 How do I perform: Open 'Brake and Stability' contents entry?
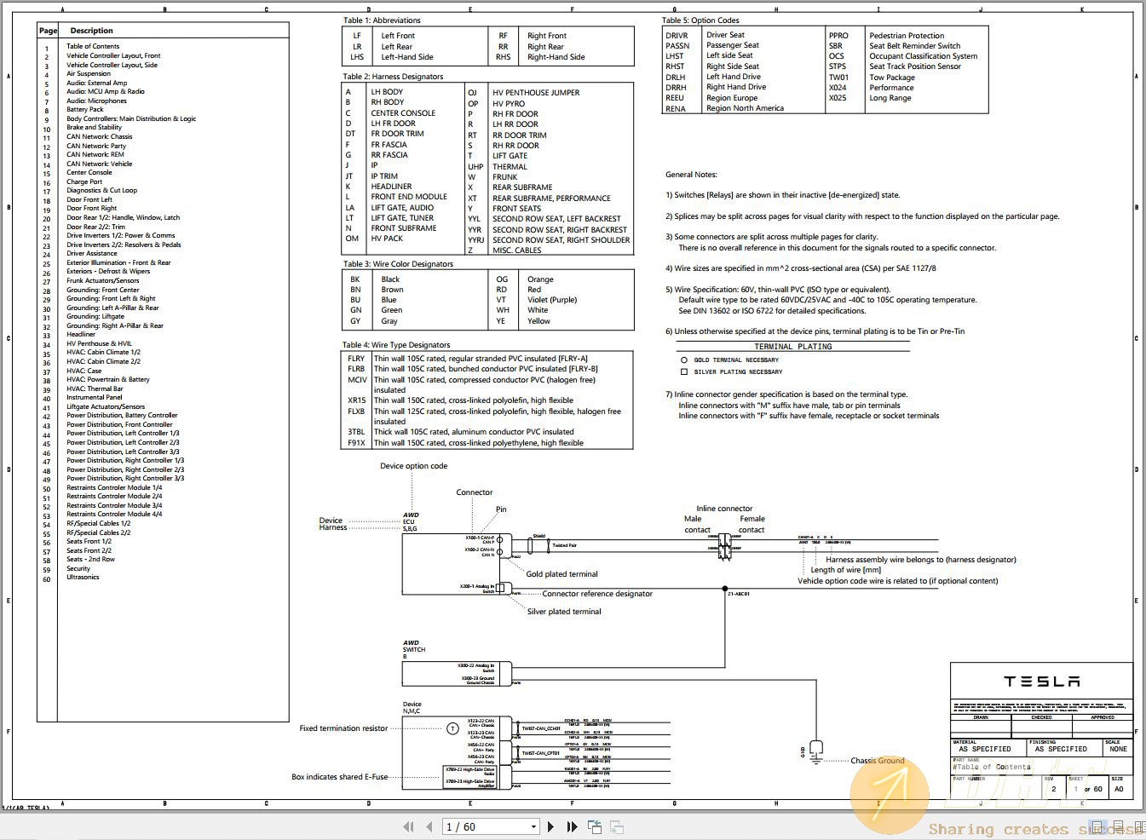pos(94,127)
